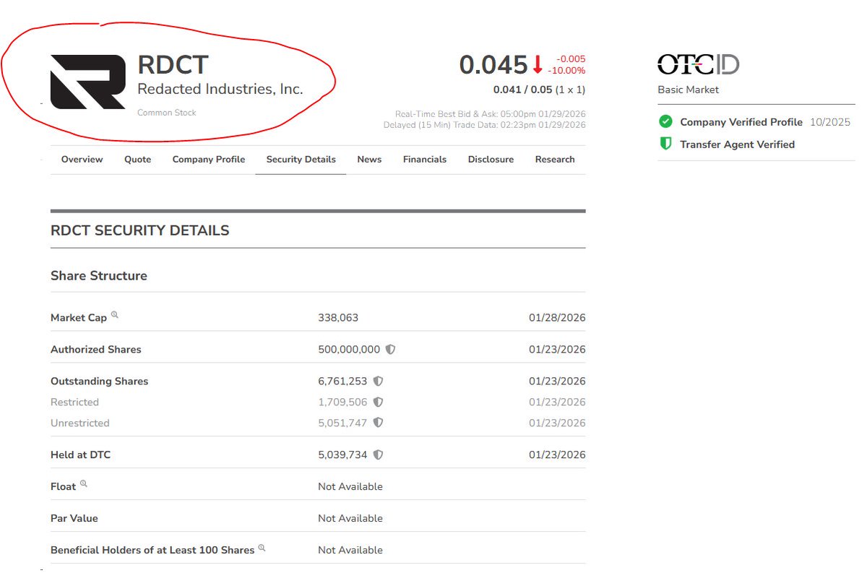Click the Redacted Industries company logo
This screenshot has width=867, height=573.
coord(87,82)
